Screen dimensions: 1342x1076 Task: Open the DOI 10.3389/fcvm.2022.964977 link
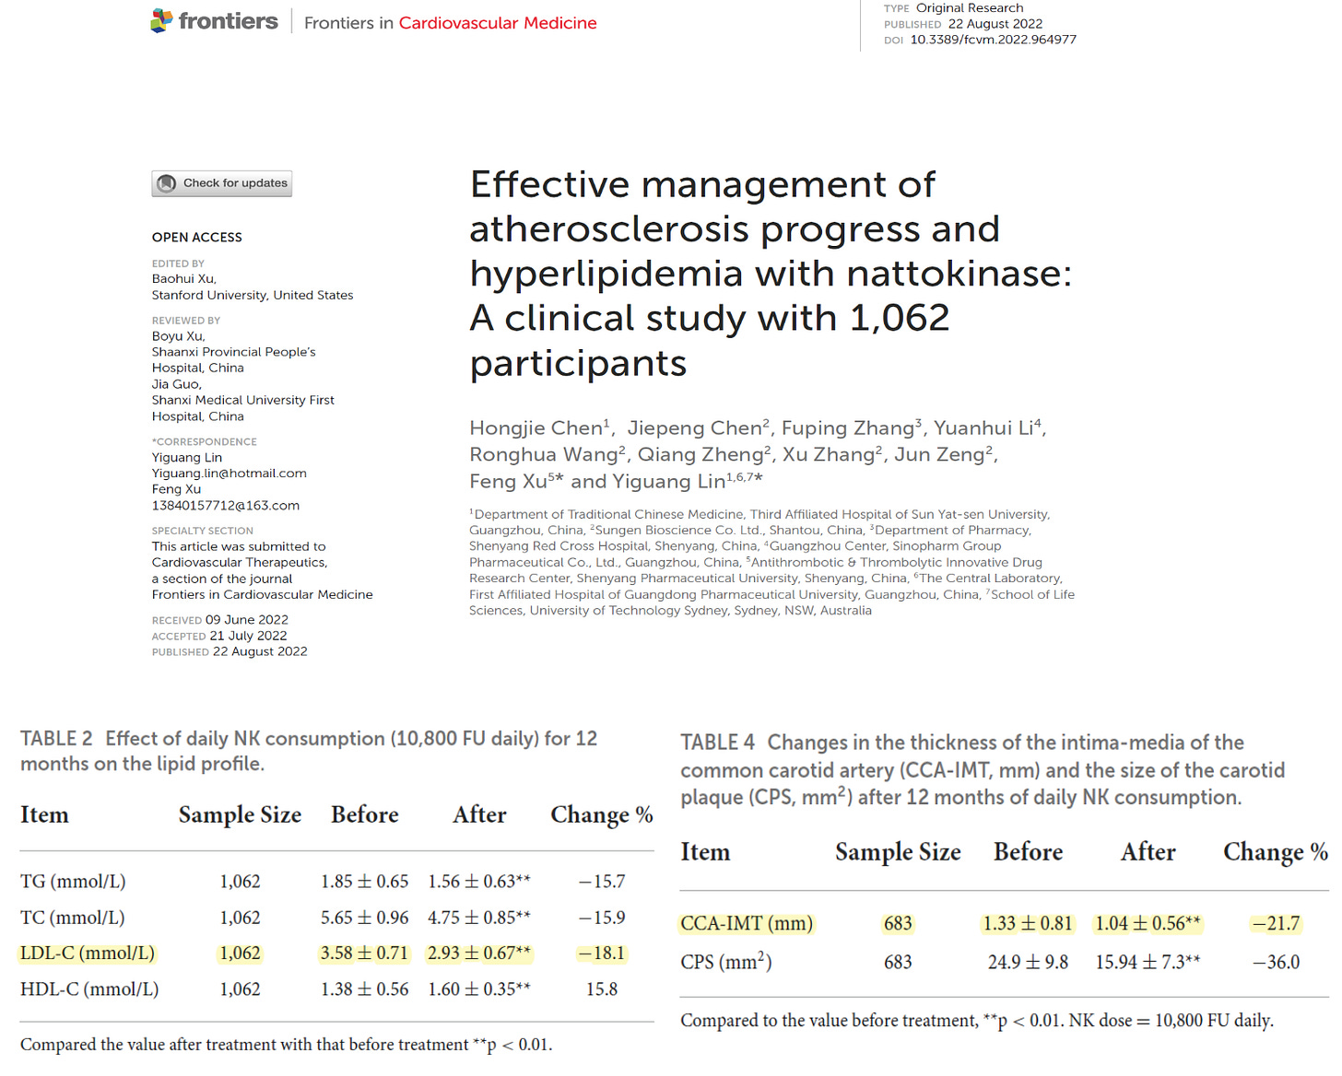[x=993, y=40]
